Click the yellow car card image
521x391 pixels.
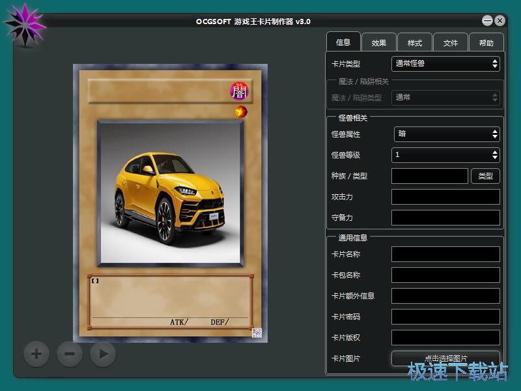171,193
